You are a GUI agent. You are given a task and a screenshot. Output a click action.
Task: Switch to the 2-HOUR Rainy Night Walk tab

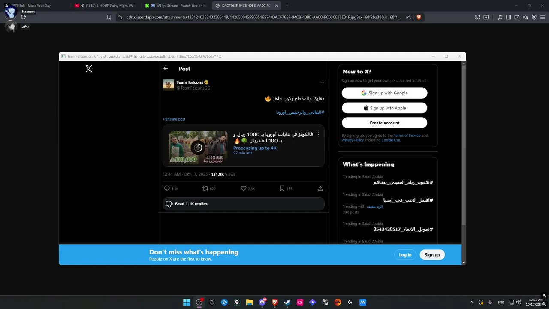[x=106, y=6]
